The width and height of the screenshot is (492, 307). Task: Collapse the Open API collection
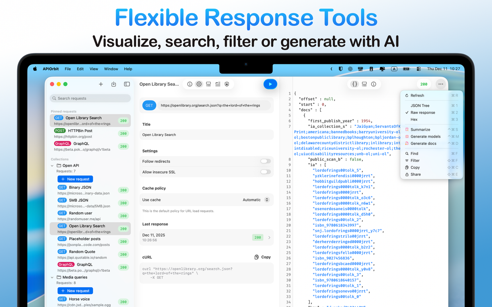click(52, 165)
